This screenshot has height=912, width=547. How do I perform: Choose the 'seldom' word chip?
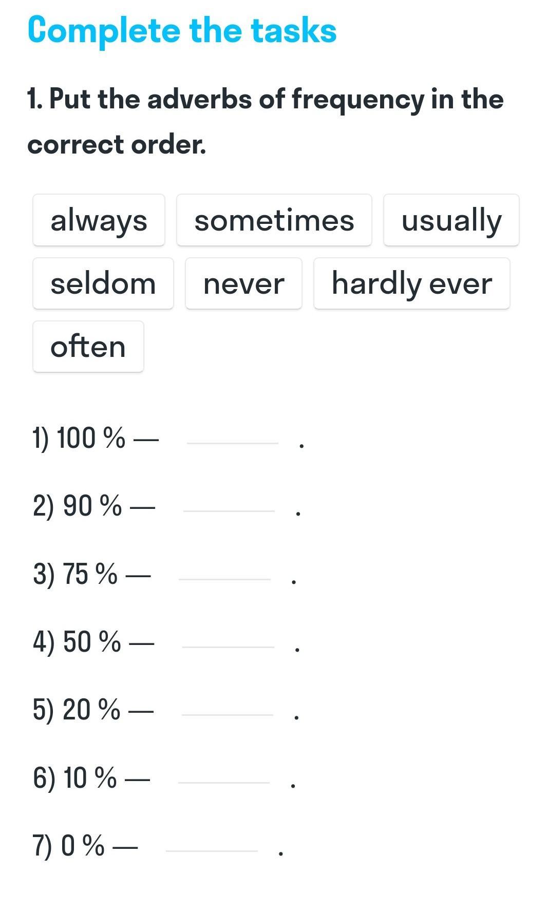103,283
